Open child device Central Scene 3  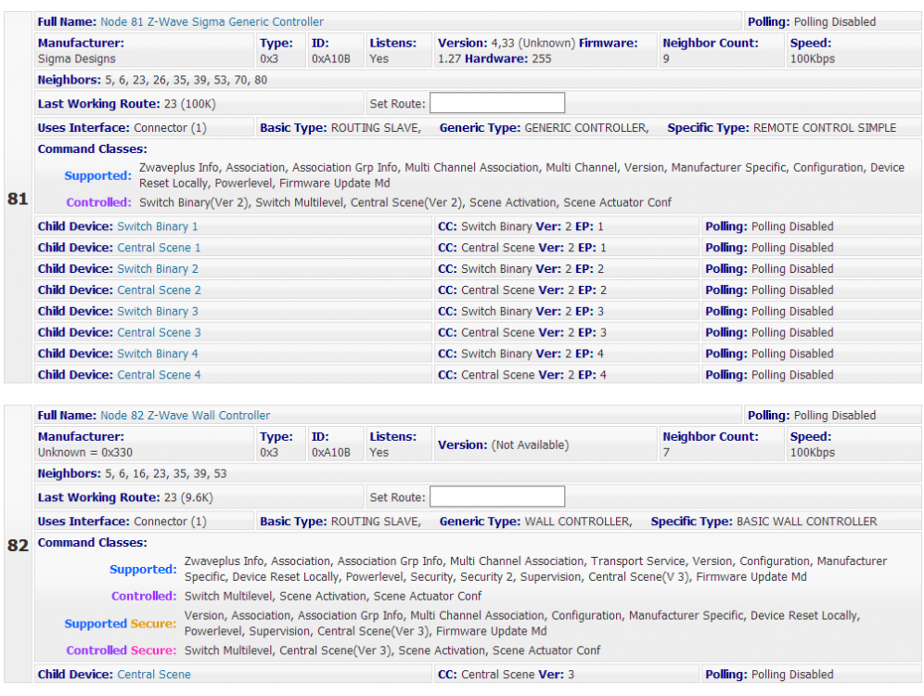point(159,332)
